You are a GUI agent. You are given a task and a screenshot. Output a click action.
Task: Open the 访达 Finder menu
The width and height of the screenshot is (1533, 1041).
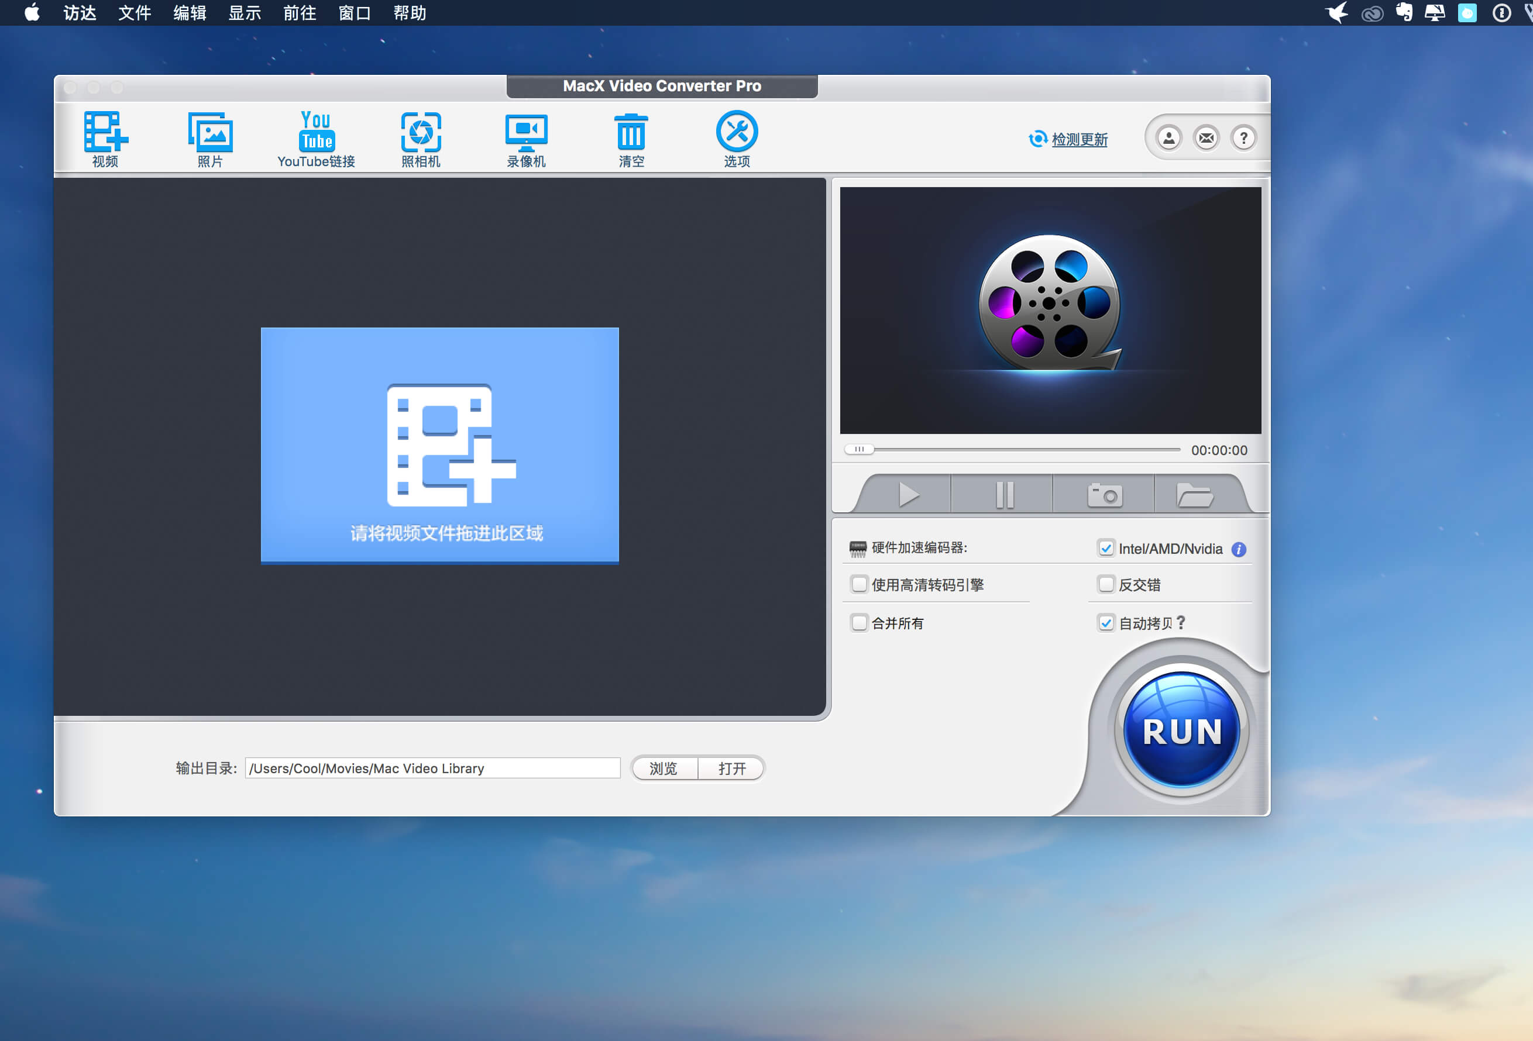(x=80, y=12)
